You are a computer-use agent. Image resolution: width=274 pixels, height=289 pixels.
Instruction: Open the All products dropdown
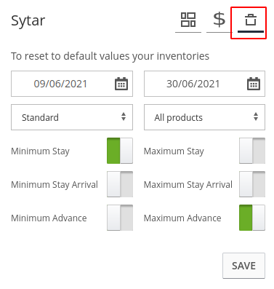tap(204, 117)
